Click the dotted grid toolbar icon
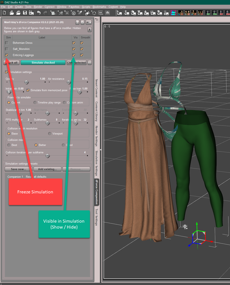This screenshot has height=285, width=230. 108,13
